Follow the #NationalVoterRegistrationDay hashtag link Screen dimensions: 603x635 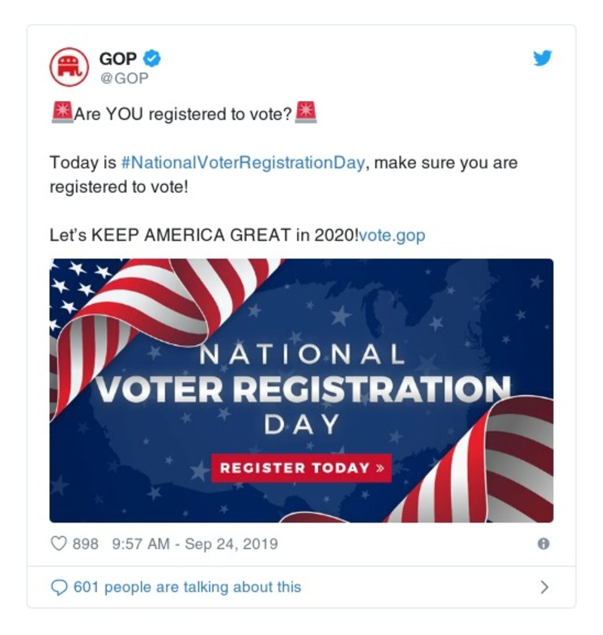pyautogui.click(x=242, y=163)
